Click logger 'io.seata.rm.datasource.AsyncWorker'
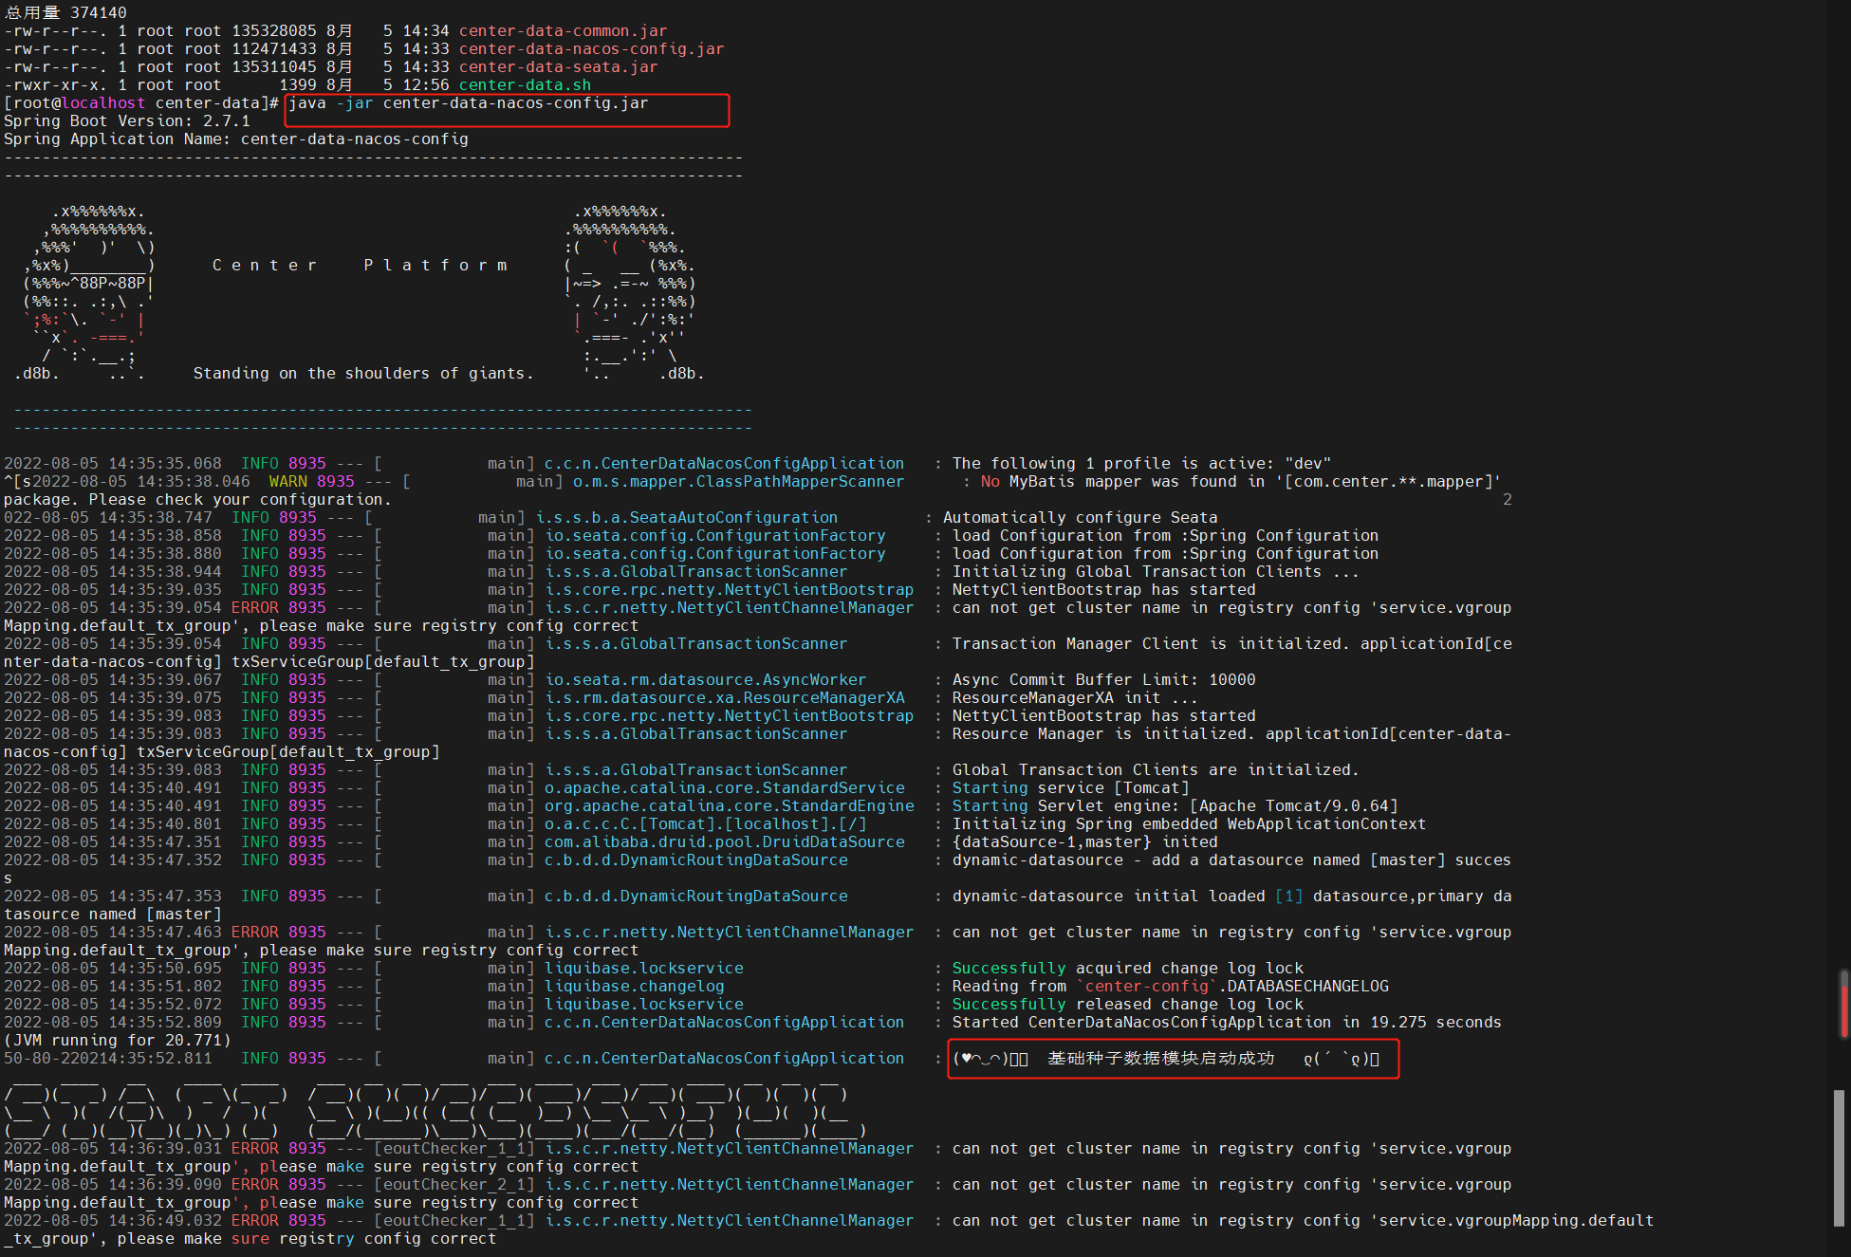This screenshot has width=1851, height=1257. [705, 680]
